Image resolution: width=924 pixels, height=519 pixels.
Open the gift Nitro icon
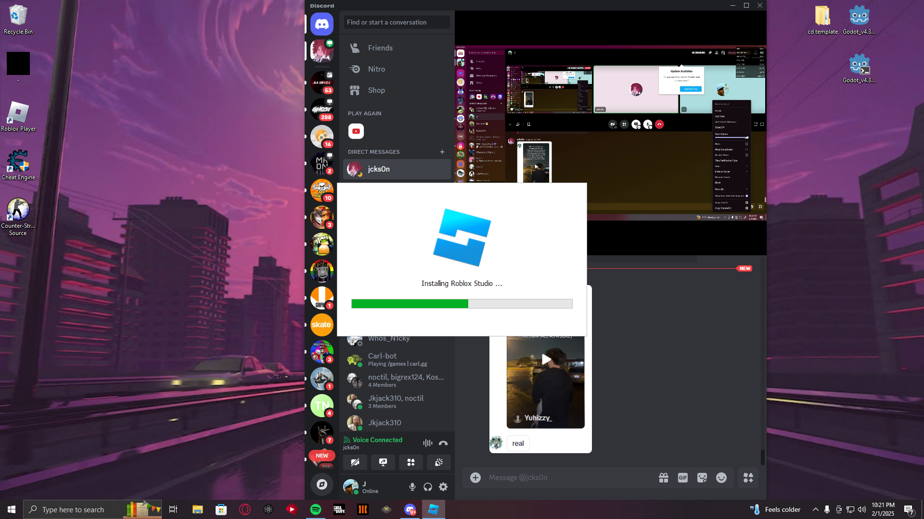664,478
